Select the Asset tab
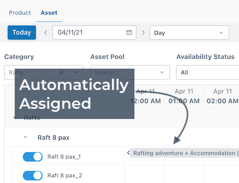The width and height of the screenshot is (239, 183). click(x=49, y=13)
